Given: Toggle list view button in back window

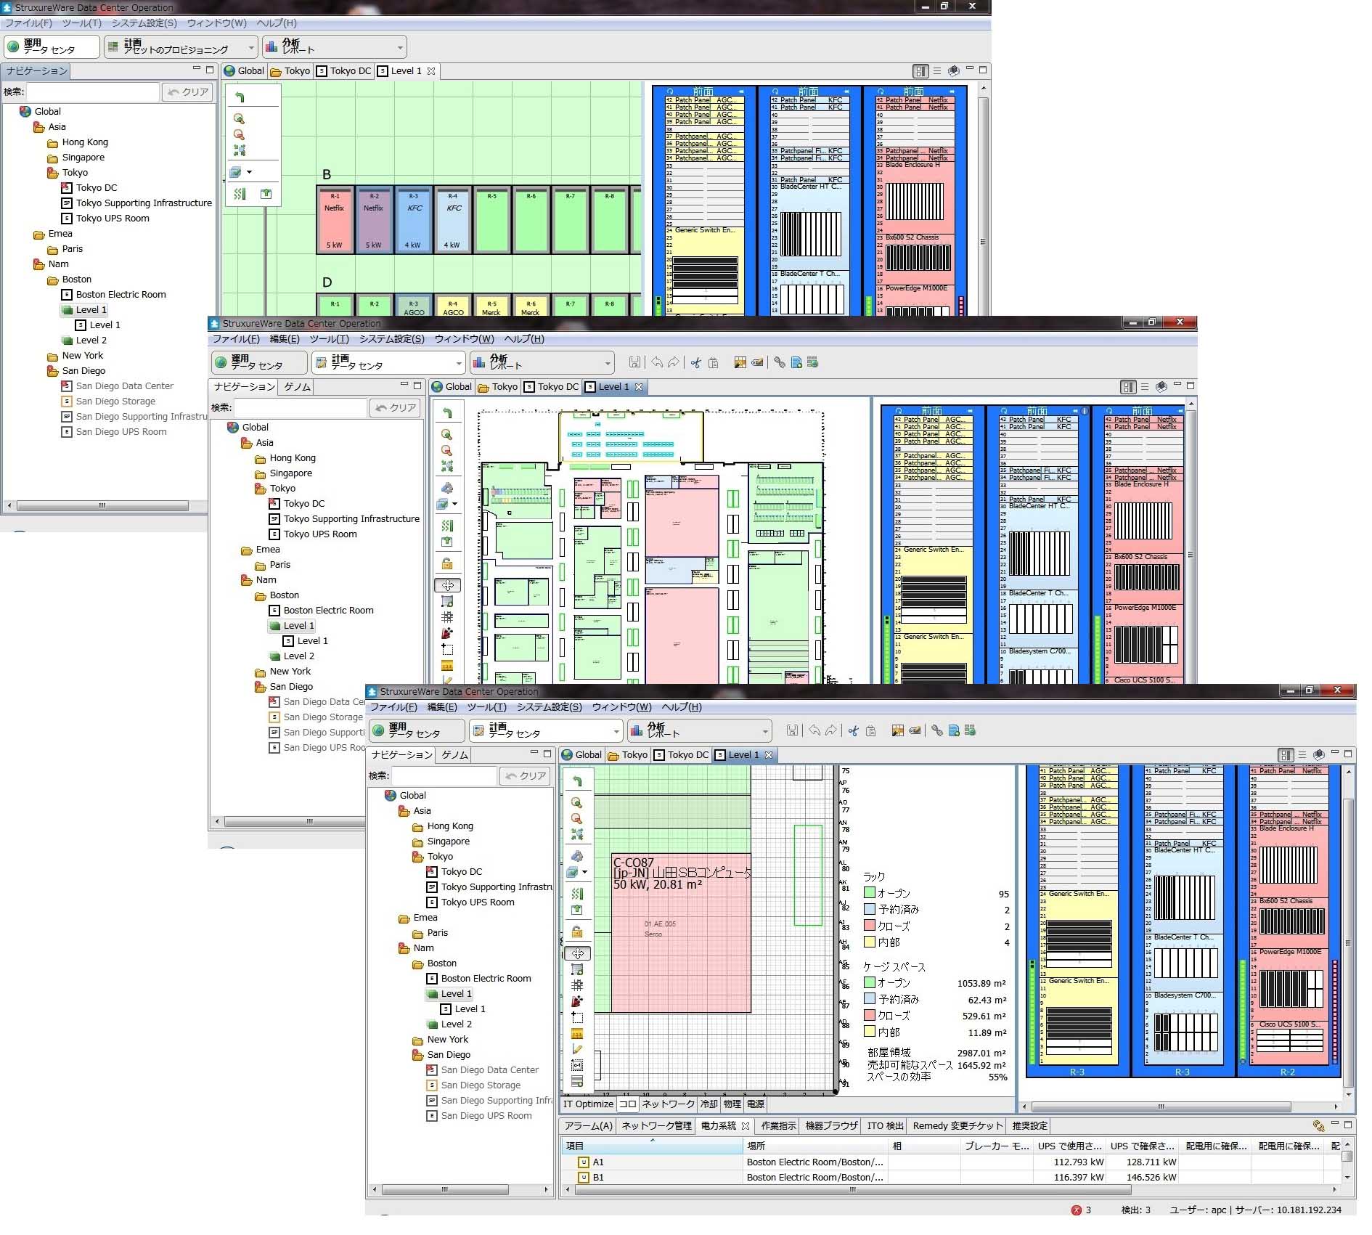Looking at the screenshot, I should (937, 71).
